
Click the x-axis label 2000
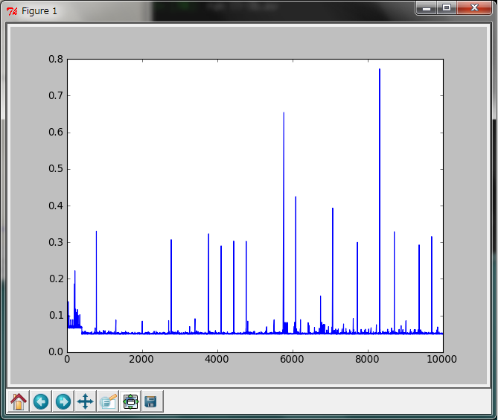(141, 359)
